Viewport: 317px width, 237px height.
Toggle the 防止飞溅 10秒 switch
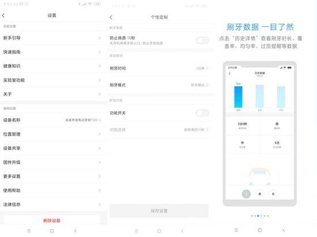tap(202, 40)
